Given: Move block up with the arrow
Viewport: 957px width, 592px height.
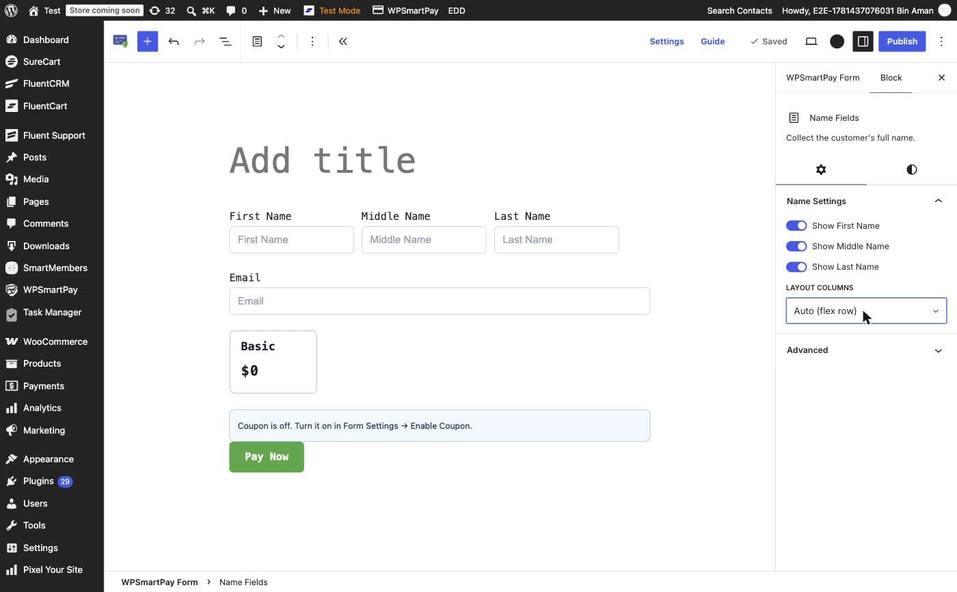Looking at the screenshot, I should 281,36.
